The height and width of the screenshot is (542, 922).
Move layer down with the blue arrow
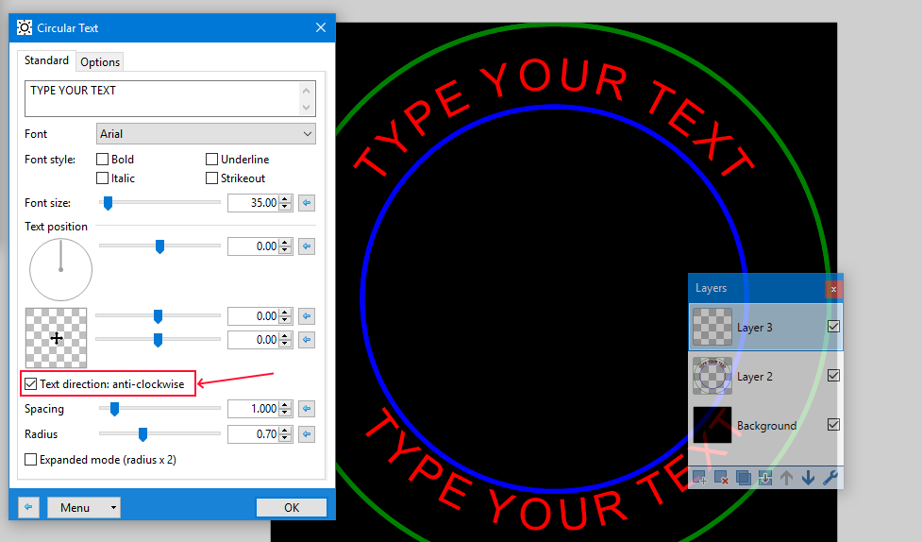pyautogui.click(x=808, y=478)
